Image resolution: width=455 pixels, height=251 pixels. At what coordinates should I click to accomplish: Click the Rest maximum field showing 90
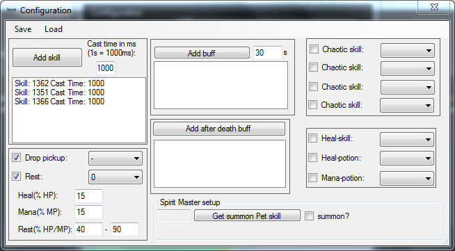125,229
